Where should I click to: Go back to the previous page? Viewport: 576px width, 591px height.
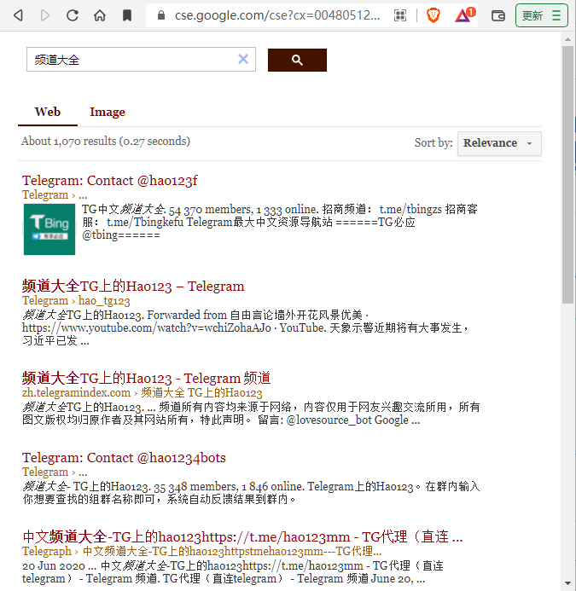tap(18, 15)
